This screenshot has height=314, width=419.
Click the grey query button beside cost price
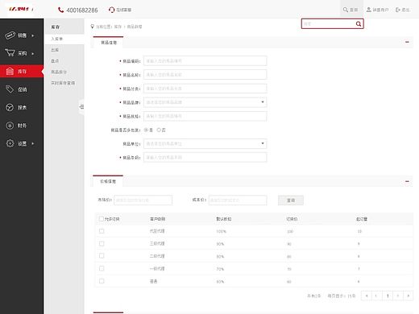click(291, 200)
